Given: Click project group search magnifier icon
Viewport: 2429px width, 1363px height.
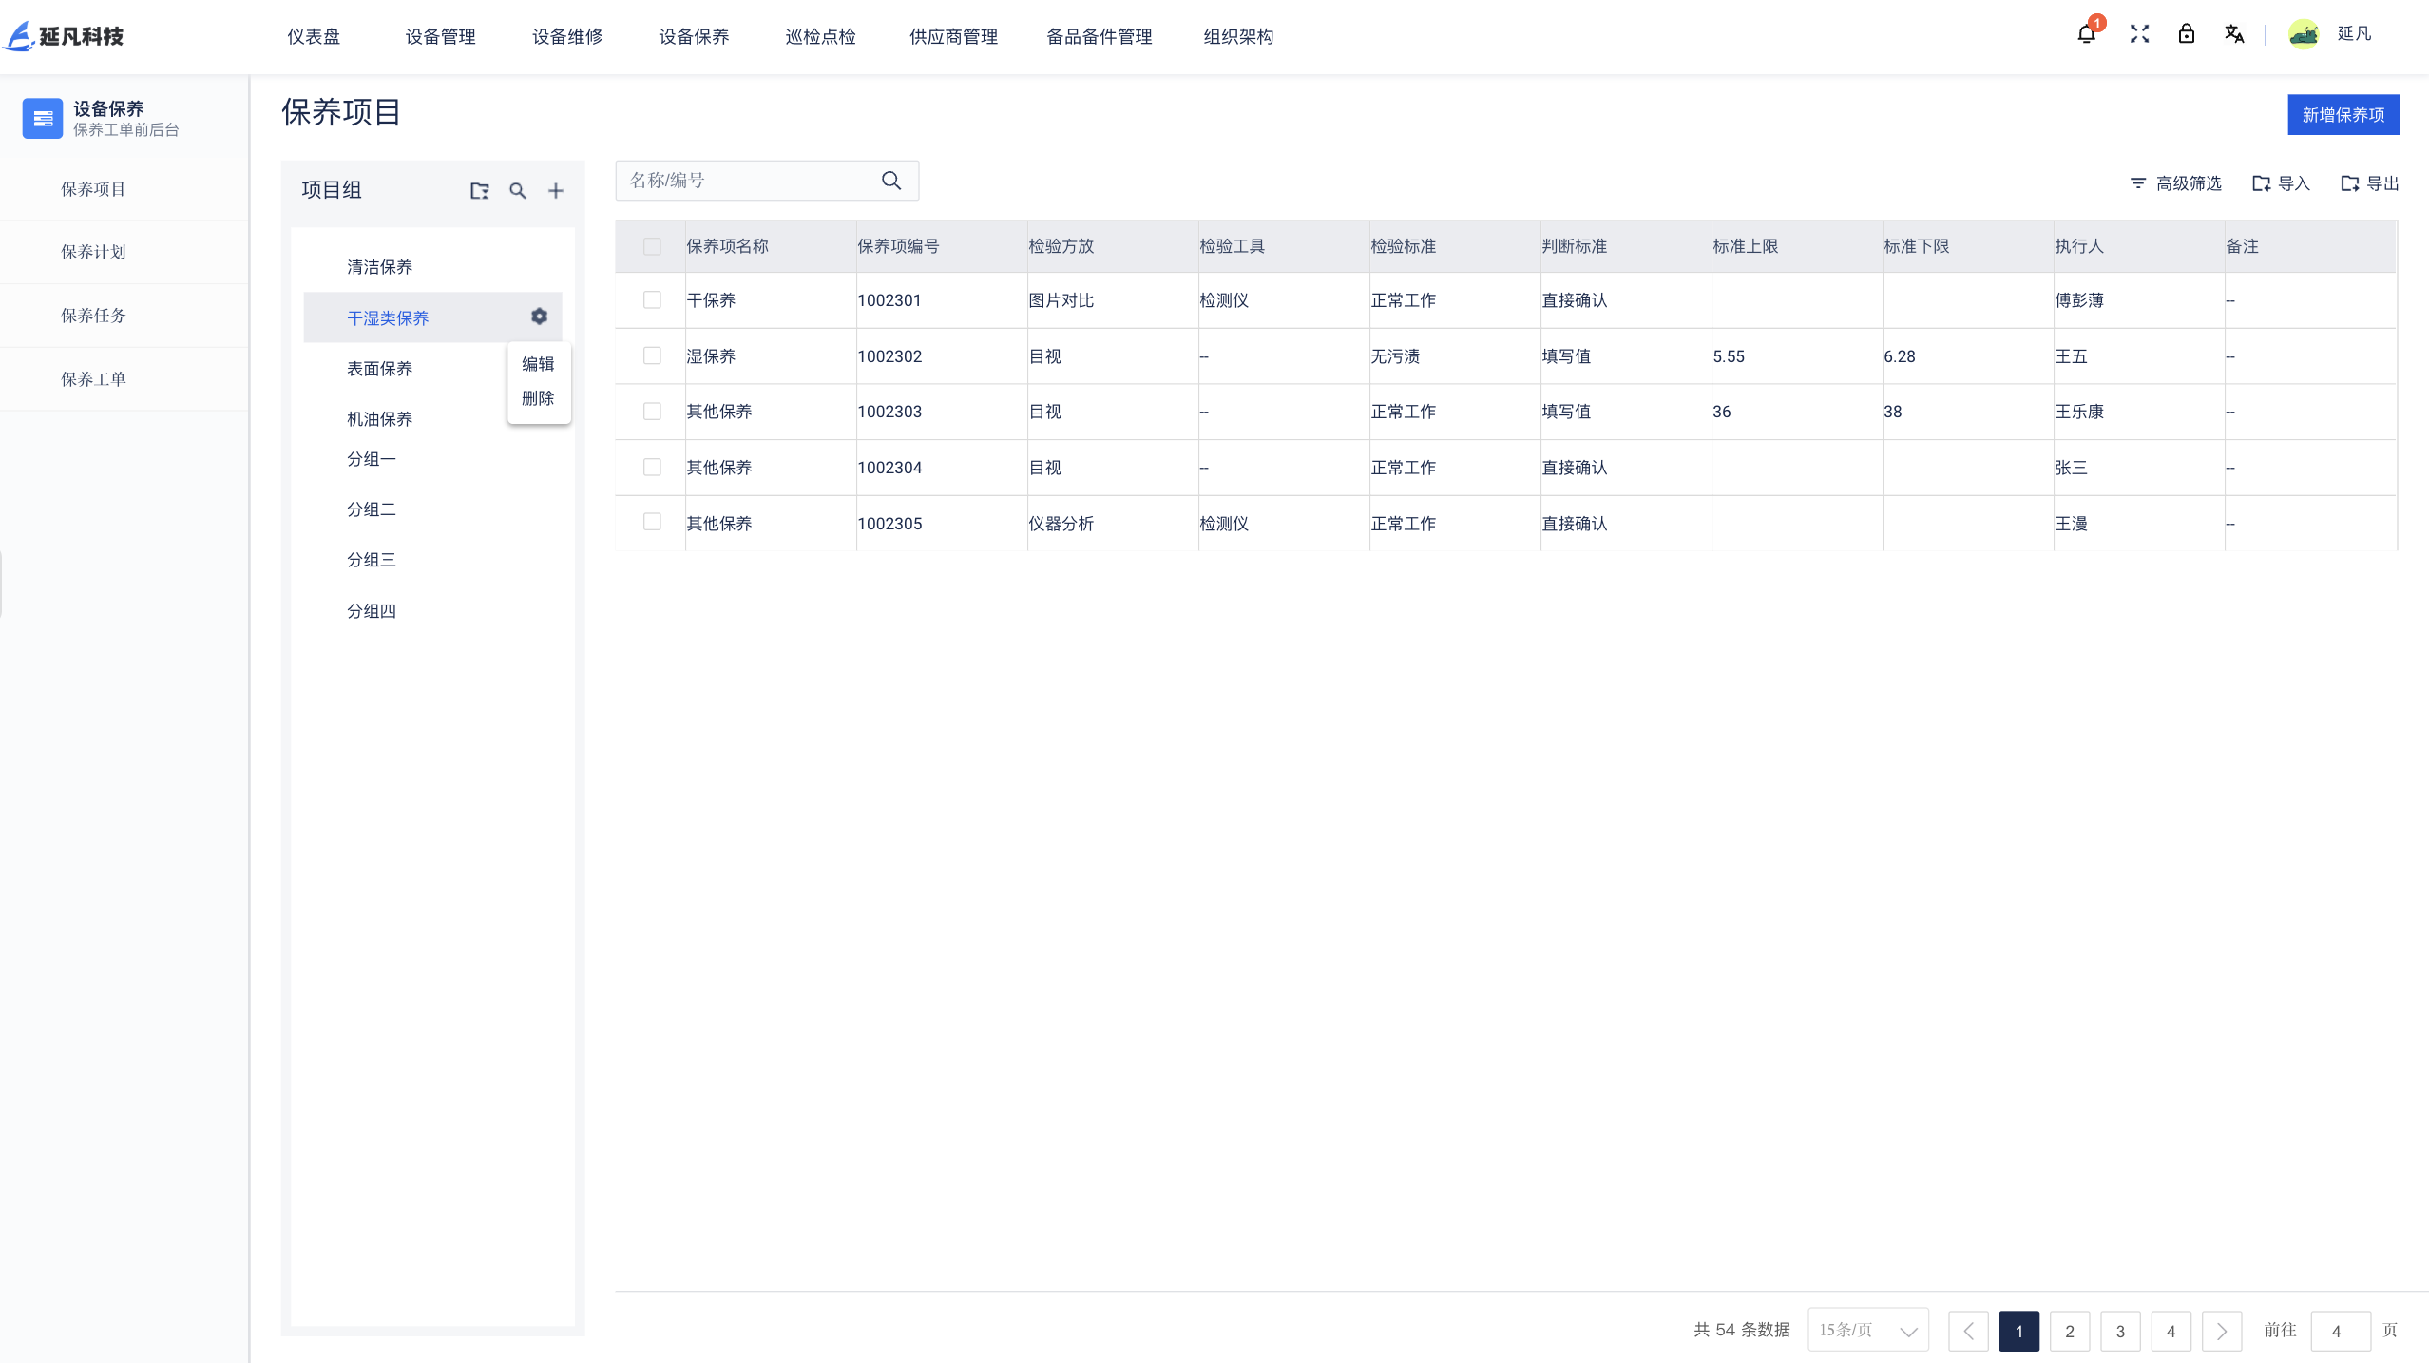Looking at the screenshot, I should (x=518, y=191).
